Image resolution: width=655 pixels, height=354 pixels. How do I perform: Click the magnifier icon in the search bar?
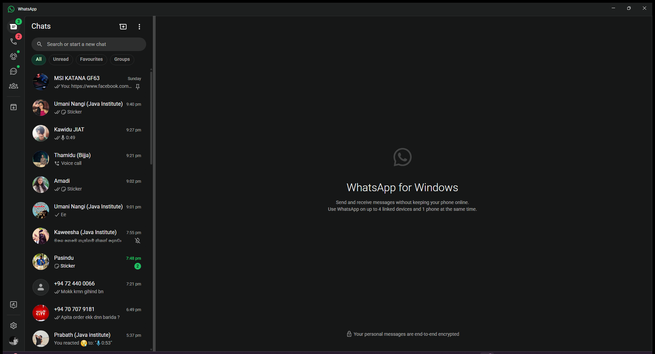[40, 44]
